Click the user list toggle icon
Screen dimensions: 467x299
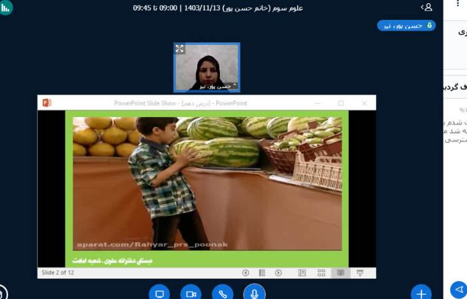click(x=427, y=7)
